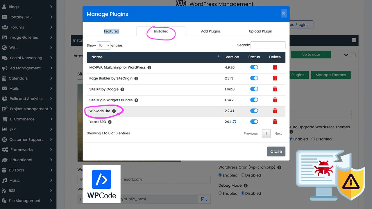Screen dimensions: 372x209
Task: Click the Calendars sidebar icon
Action: tap(4, 78)
